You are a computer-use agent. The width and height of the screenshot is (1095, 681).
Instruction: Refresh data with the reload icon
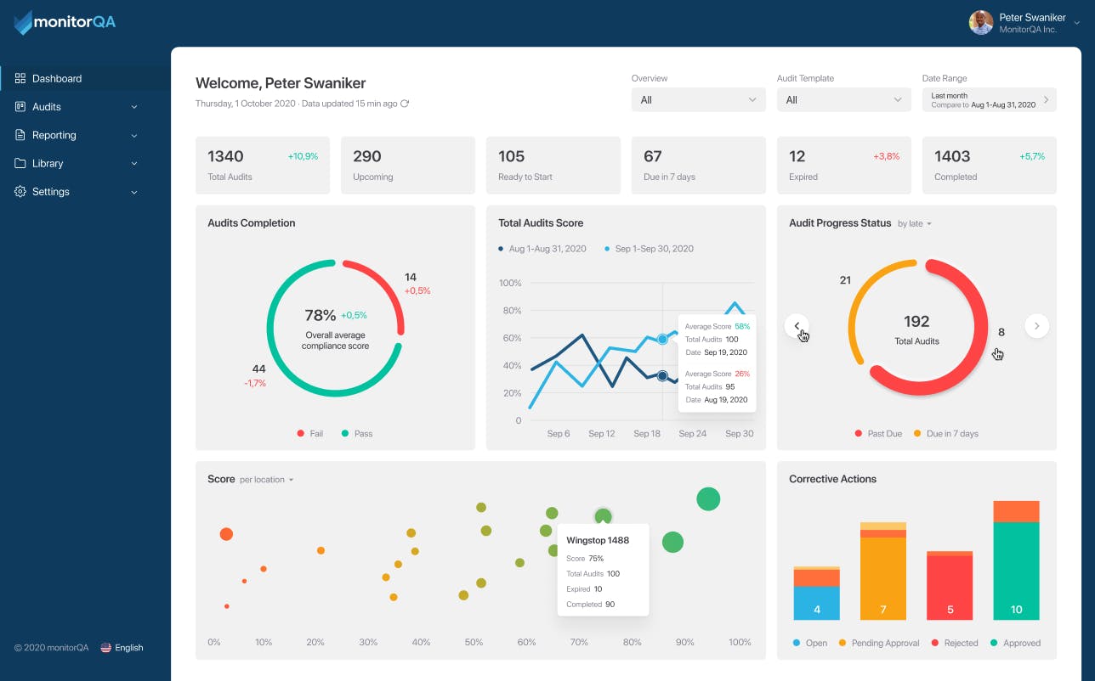tap(404, 103)
